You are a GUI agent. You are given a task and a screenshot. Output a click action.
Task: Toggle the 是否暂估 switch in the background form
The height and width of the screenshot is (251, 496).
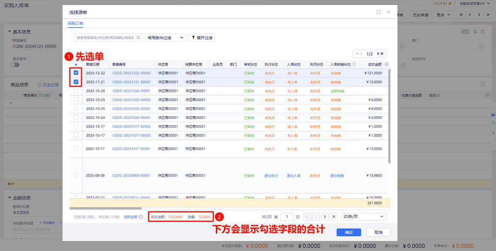(15, 65)
